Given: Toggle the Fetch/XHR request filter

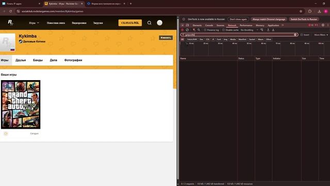Looking at the screenshot, I should click(192, 39).
